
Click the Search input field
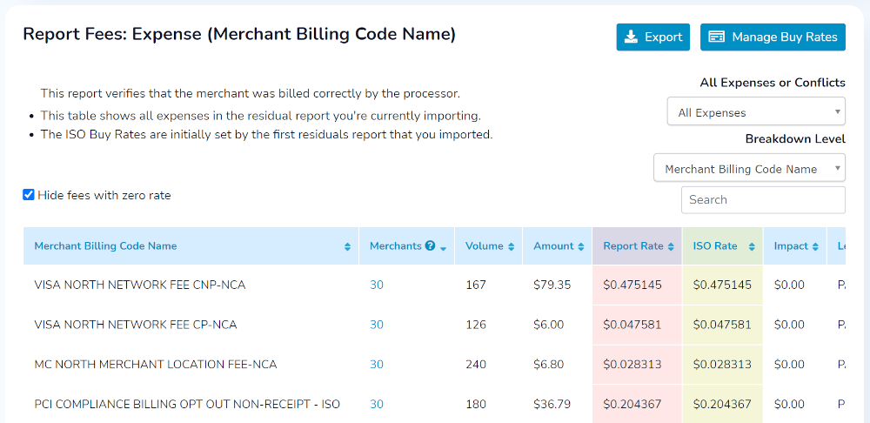(x=764, y=200)
